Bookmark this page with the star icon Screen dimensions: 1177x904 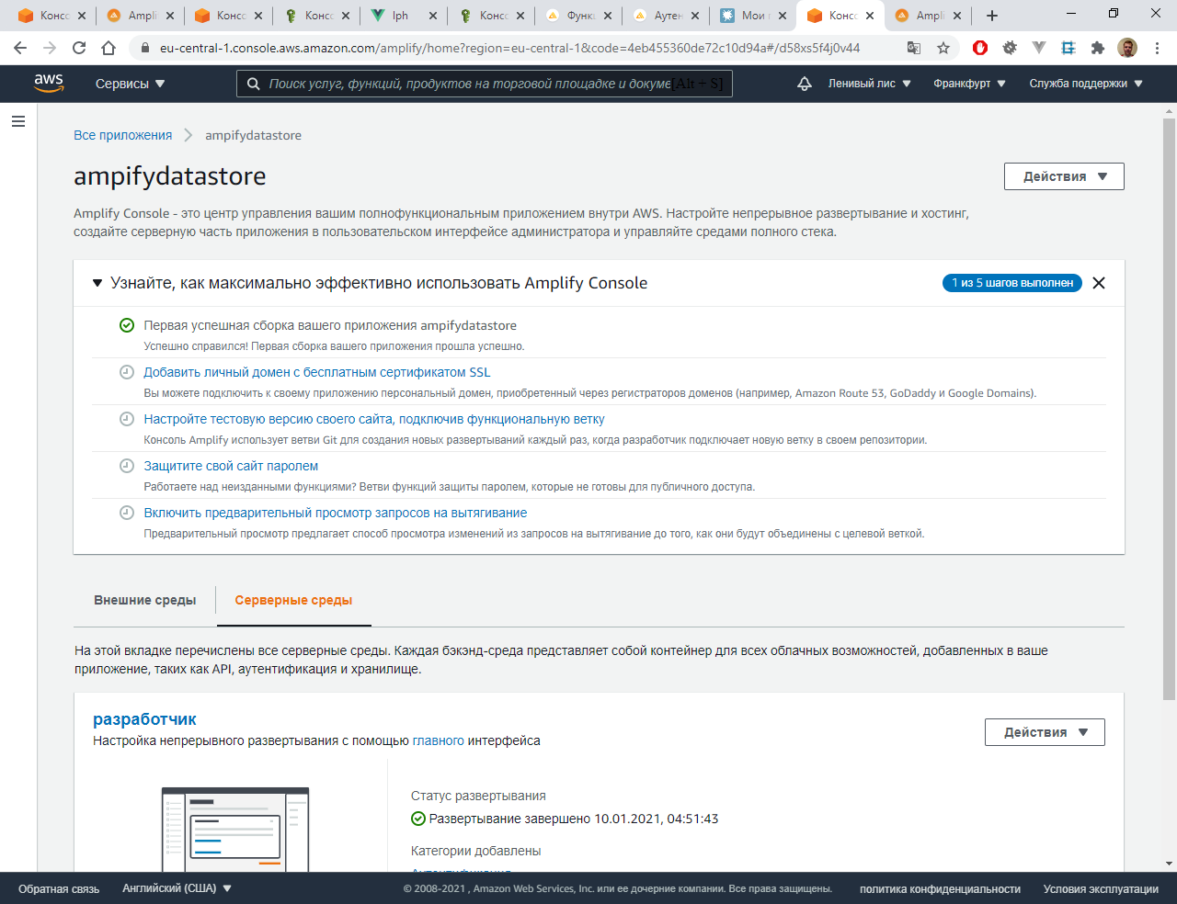tap(943, 48)
